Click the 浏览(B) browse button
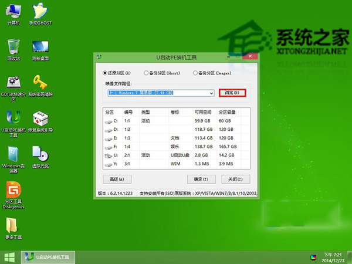The image size is (352, 264). click(x=232, y=93)
